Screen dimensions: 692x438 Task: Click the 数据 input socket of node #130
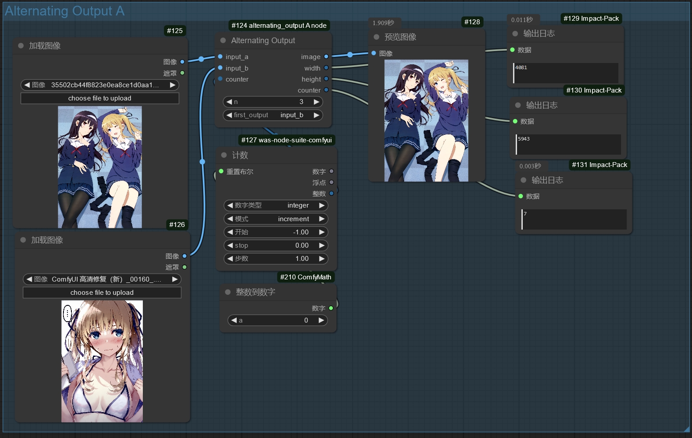515,121
